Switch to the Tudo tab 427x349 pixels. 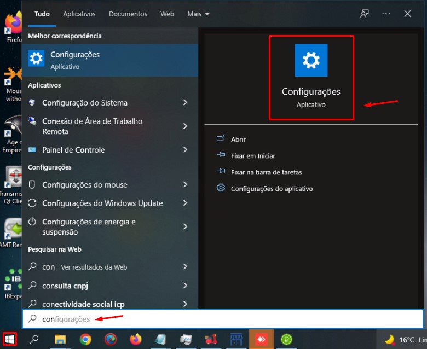[42, 14]
